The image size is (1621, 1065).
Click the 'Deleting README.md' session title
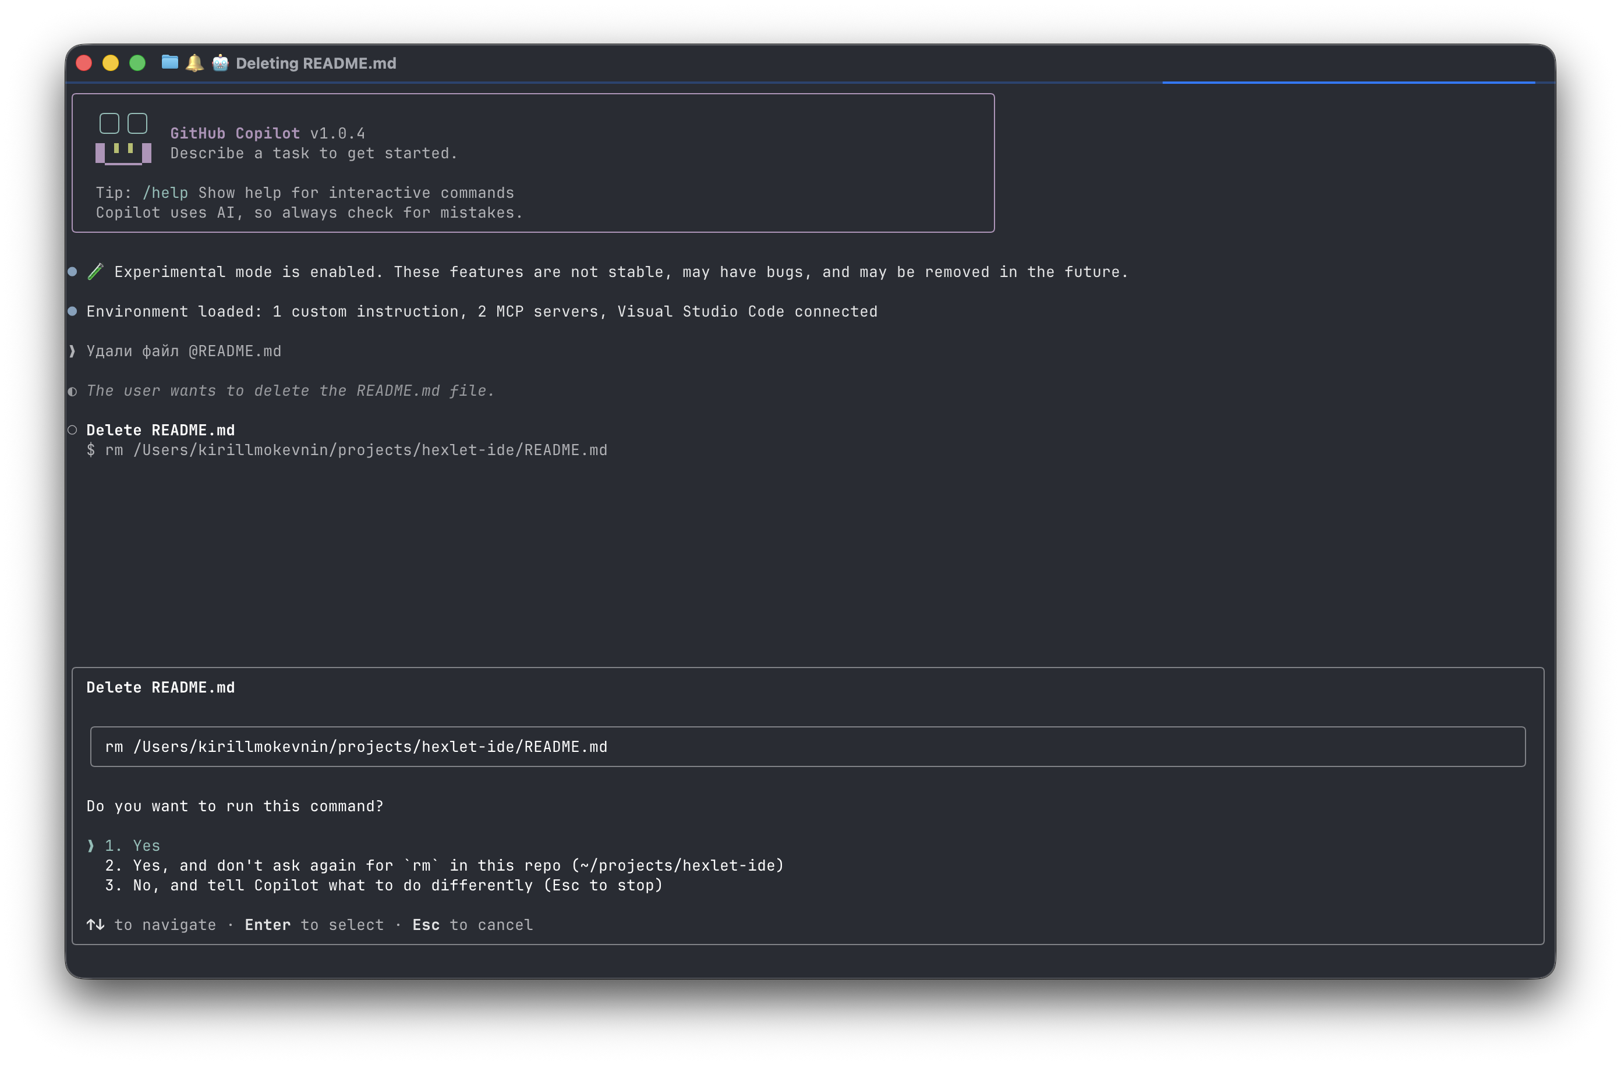tap(316, 63)
